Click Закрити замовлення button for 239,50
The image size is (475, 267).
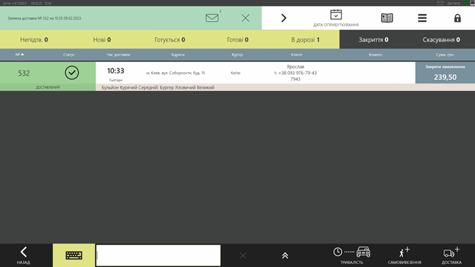pos(445,73)
